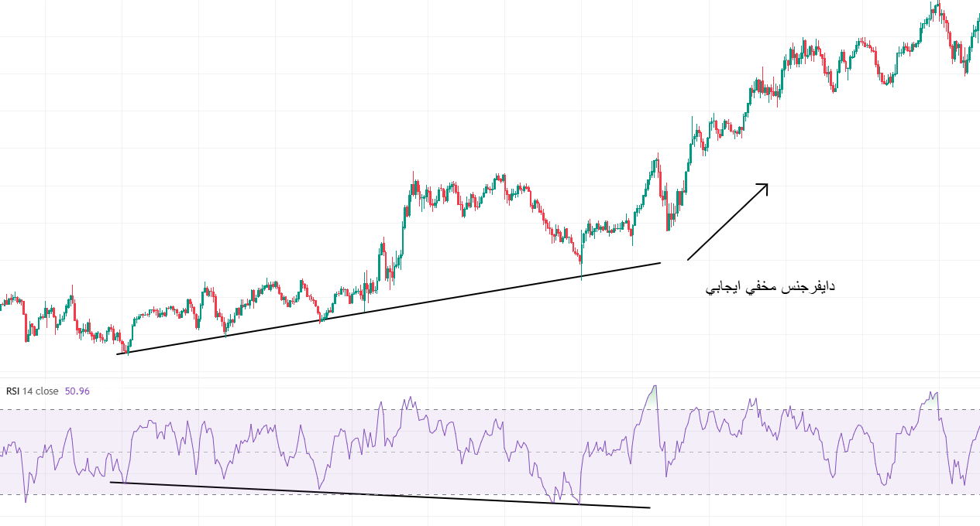This screenshot has height=526, width=980.
Task: Select the ascending trendline under the price
Action: [x=387, y=307]
